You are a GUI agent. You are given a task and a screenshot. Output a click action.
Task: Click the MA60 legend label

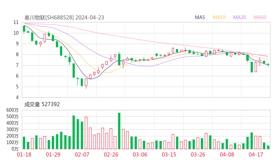[260, 17]
